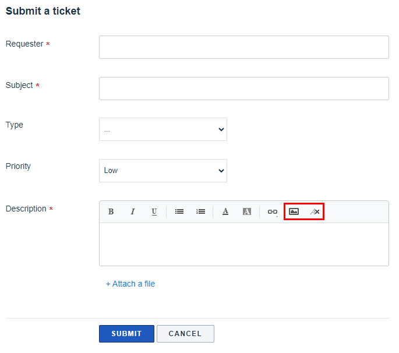Screen dimensions: 399x353
Task: Toggle bold formatting in description editor
Action: [x=111, y=211]
